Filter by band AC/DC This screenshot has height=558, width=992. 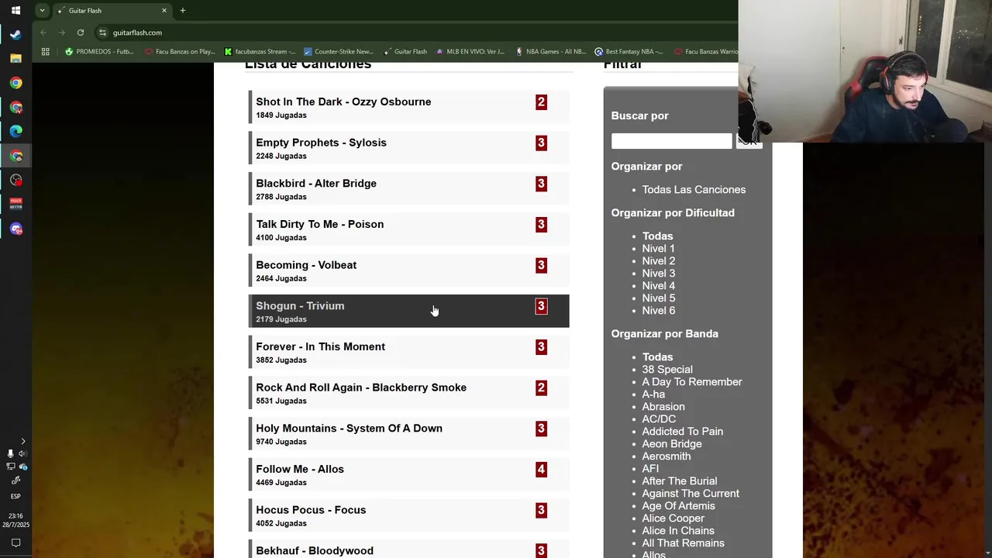[x=659, y=418]
